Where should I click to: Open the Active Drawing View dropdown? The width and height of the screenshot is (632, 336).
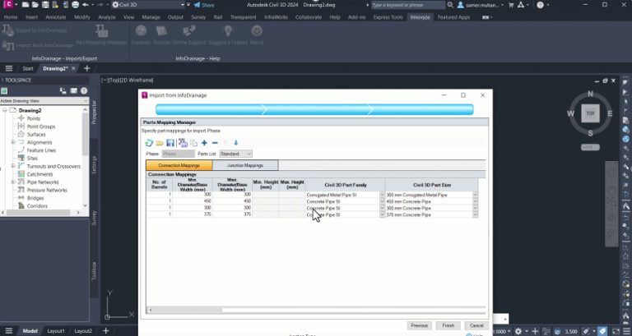[44, 100]
